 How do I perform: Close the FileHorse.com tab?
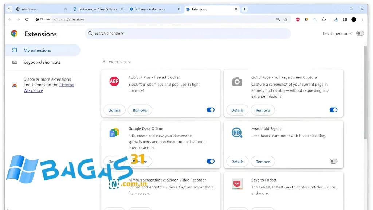coord(122,9)
